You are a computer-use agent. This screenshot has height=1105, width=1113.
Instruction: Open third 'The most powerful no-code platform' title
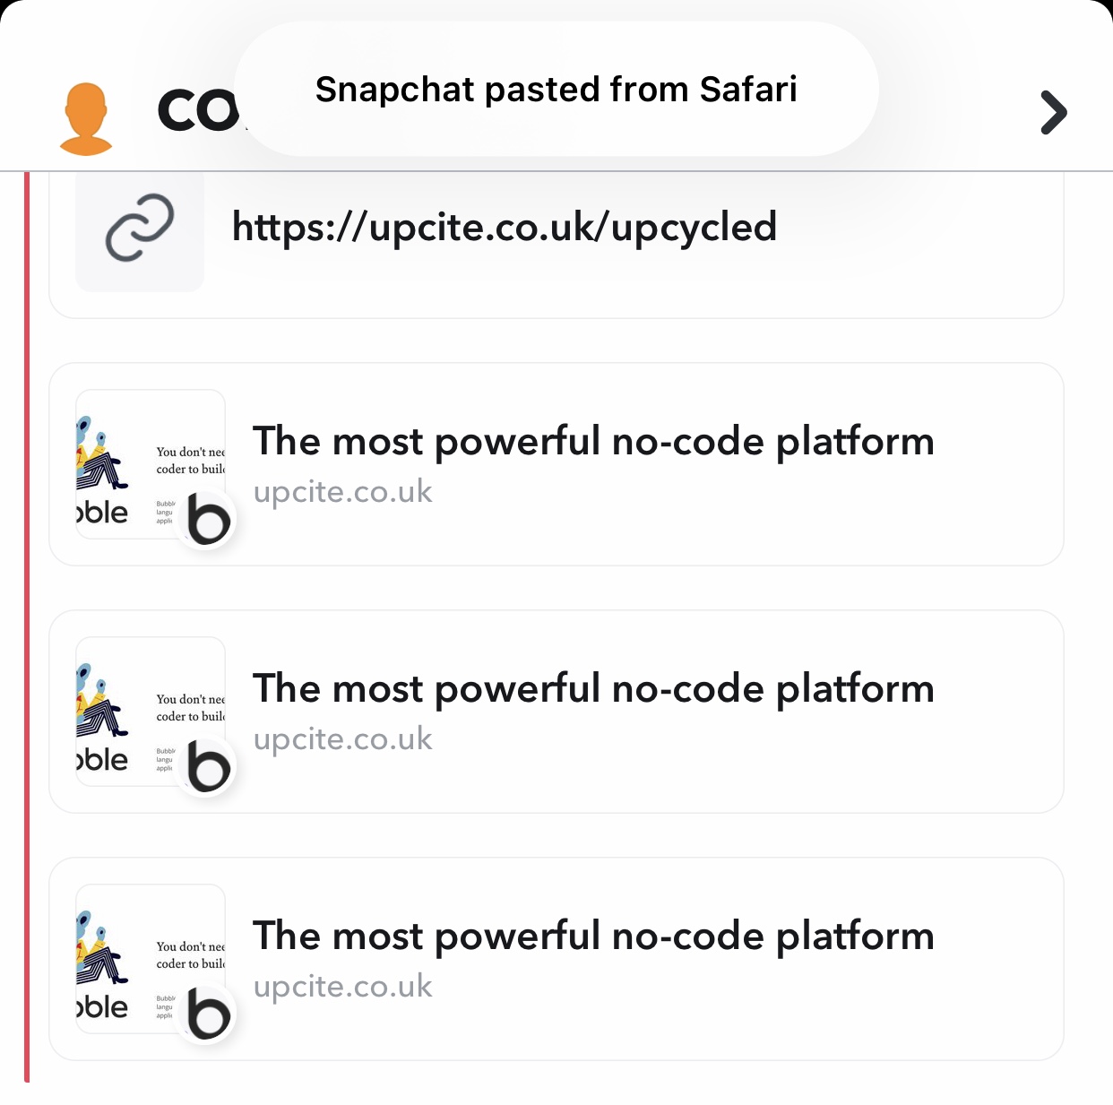point(593,937)
